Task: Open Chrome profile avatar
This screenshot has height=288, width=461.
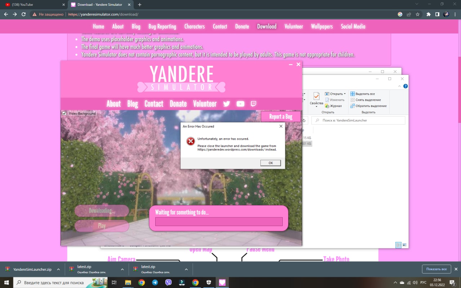Action: pyautogui.click(x=446, y=14)
